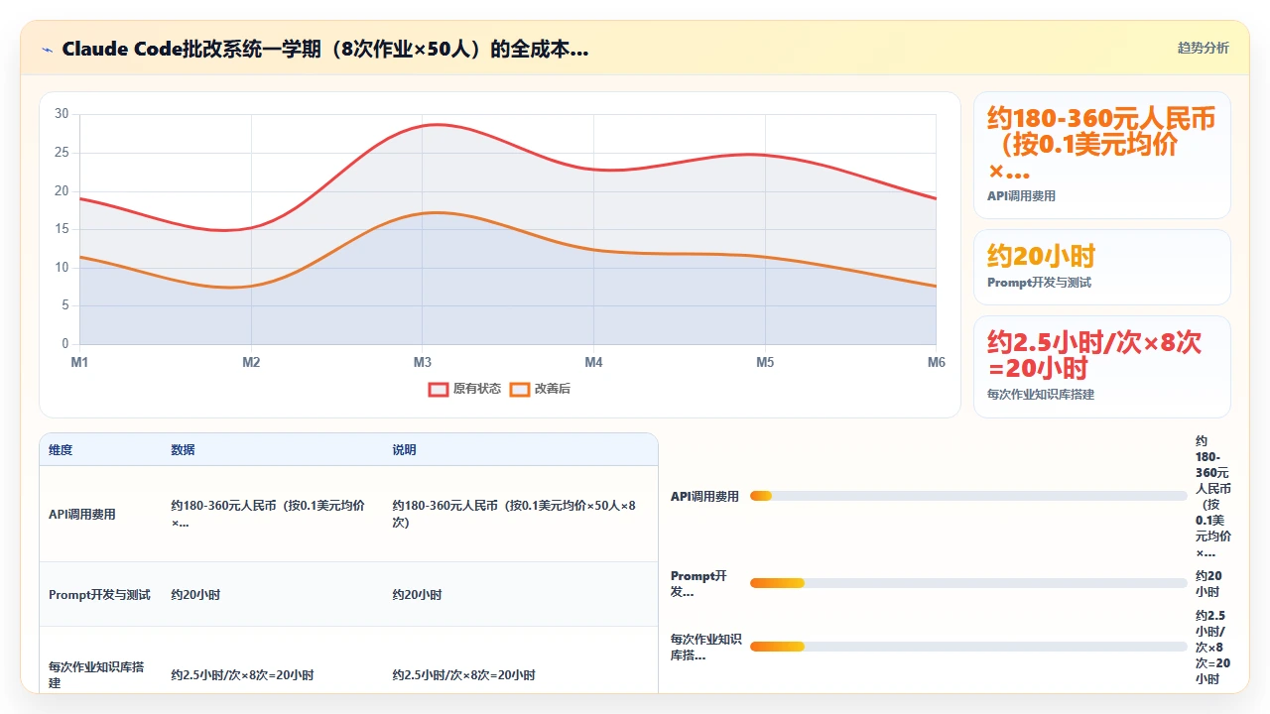Click the 维度 column header
Viewport: 1270px width, 714px height.
coord(61,449)
